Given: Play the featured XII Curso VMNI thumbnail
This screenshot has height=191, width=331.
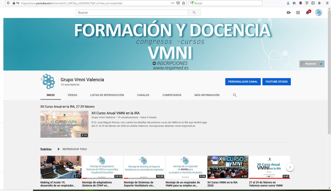Looking at the screenshot, I should 64,124.
